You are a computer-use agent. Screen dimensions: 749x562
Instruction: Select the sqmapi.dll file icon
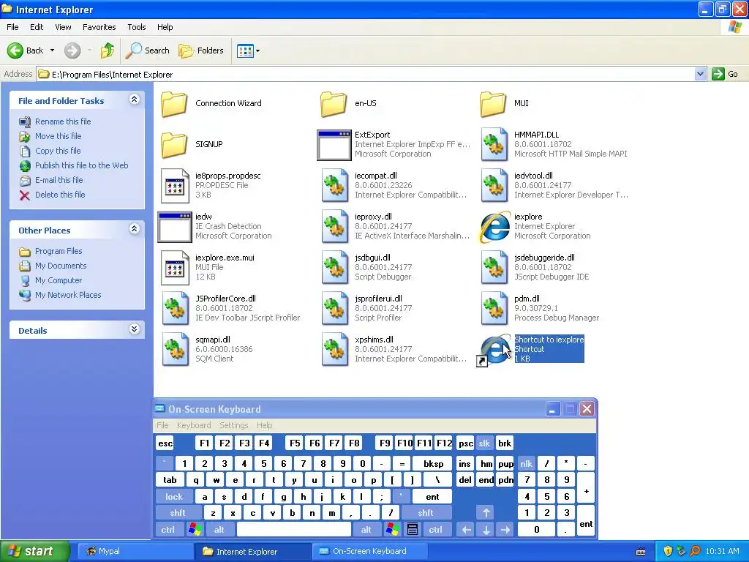[x=176, y=349]
